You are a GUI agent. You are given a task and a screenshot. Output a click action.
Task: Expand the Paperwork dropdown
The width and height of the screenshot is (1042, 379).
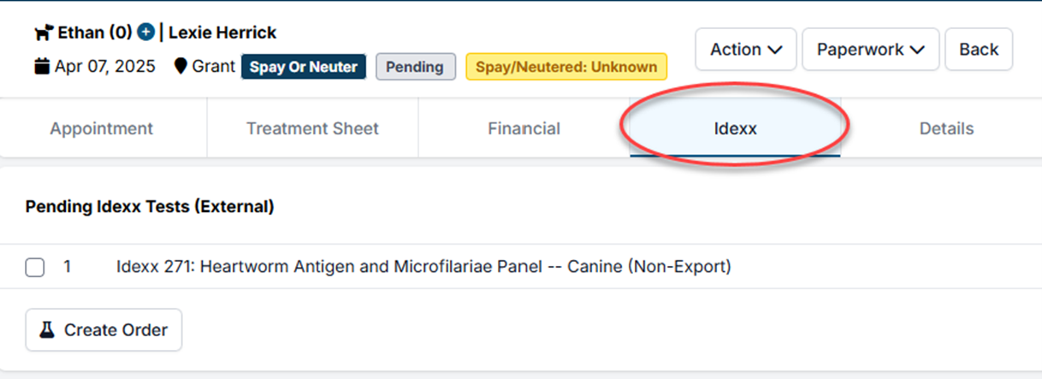[x=870, y=50]
